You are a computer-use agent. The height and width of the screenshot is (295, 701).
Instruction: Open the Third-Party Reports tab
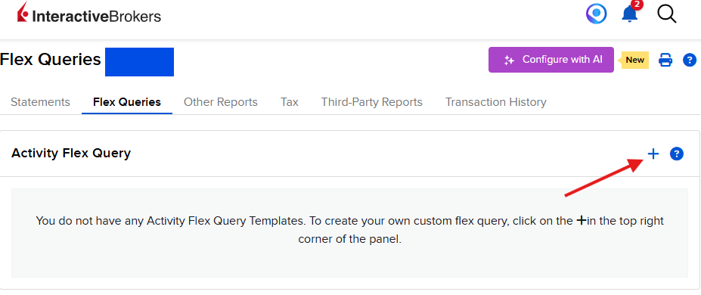point(371,102)
